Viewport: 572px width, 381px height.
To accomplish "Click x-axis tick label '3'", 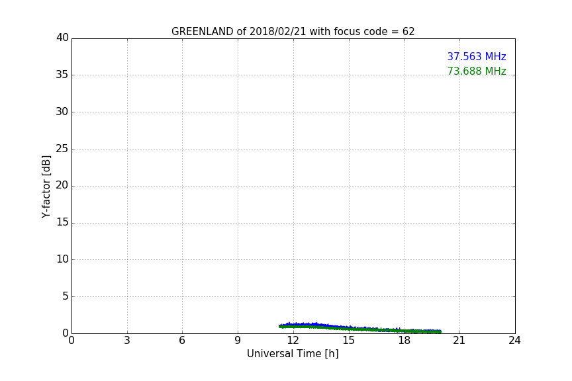I will (x=127, y=341).
